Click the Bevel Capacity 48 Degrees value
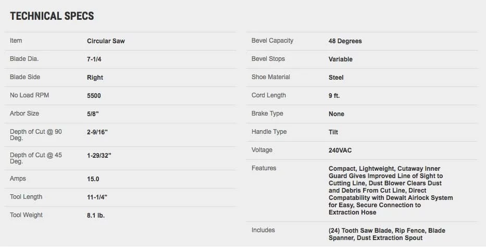Screen dimensions: 486x252 [345, 41]
